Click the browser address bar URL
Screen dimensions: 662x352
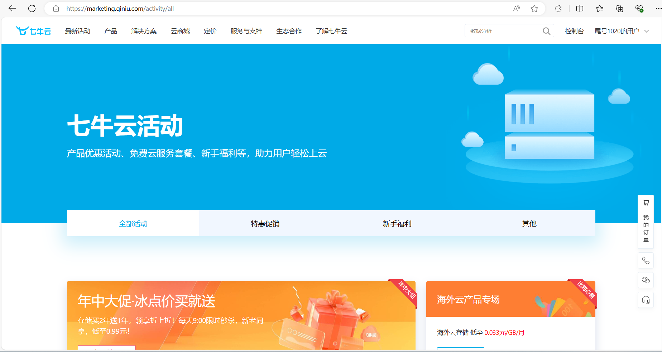pos(120,9)
